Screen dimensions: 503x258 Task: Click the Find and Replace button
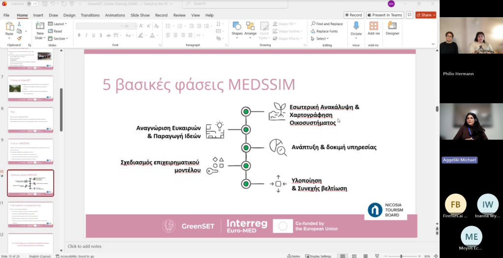(x=327, y=24)
